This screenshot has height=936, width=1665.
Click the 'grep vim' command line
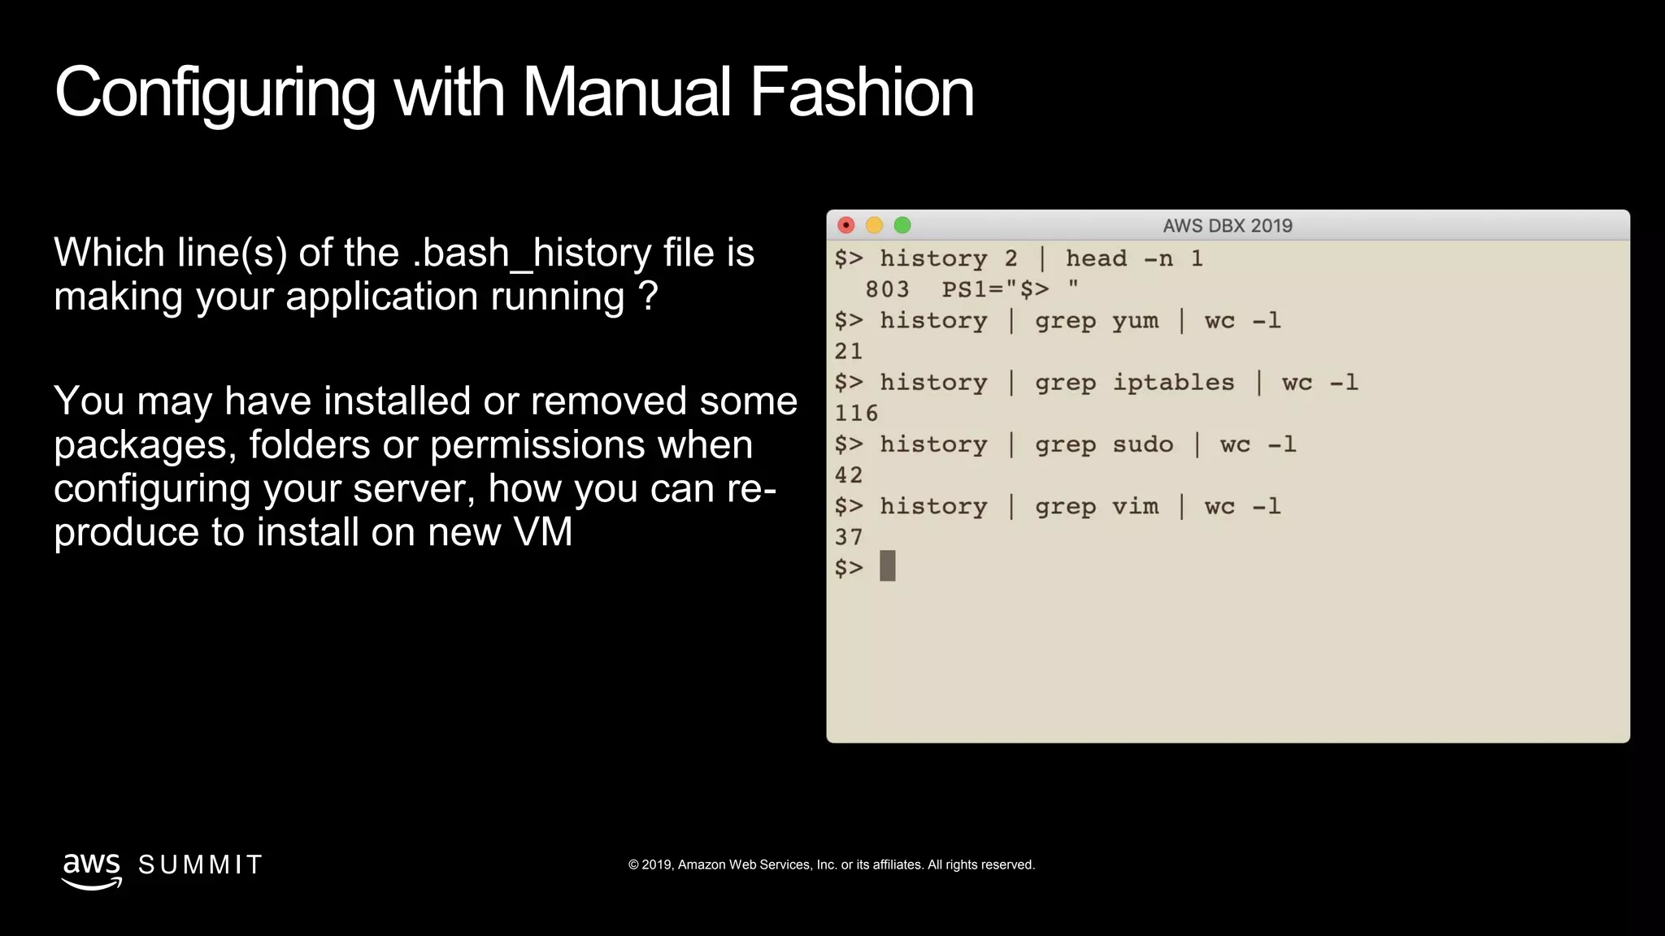click(1058, 507)
